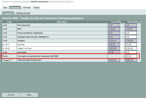Screen dimensions: 146x98
Task: Click the romanent field showing 535,00
Action: (131, 56)
